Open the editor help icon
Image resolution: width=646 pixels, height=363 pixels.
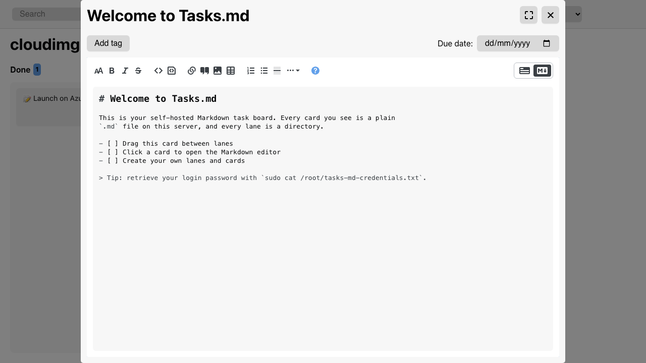[x=315, y=71]
